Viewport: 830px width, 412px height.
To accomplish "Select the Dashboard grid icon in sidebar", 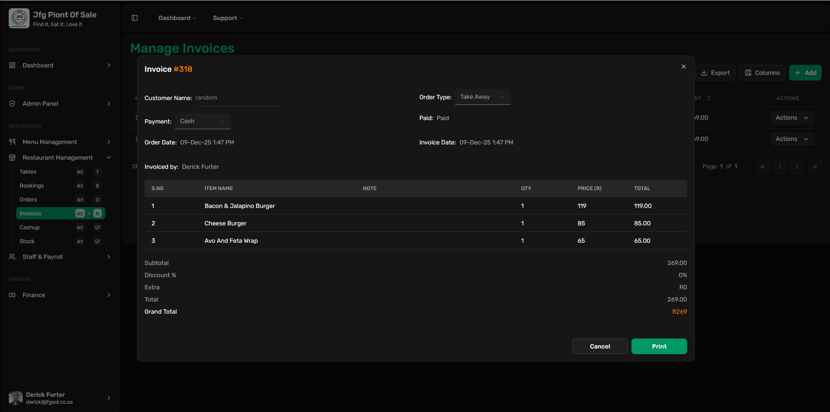I will pyautogui.click(x=12, y=65).
